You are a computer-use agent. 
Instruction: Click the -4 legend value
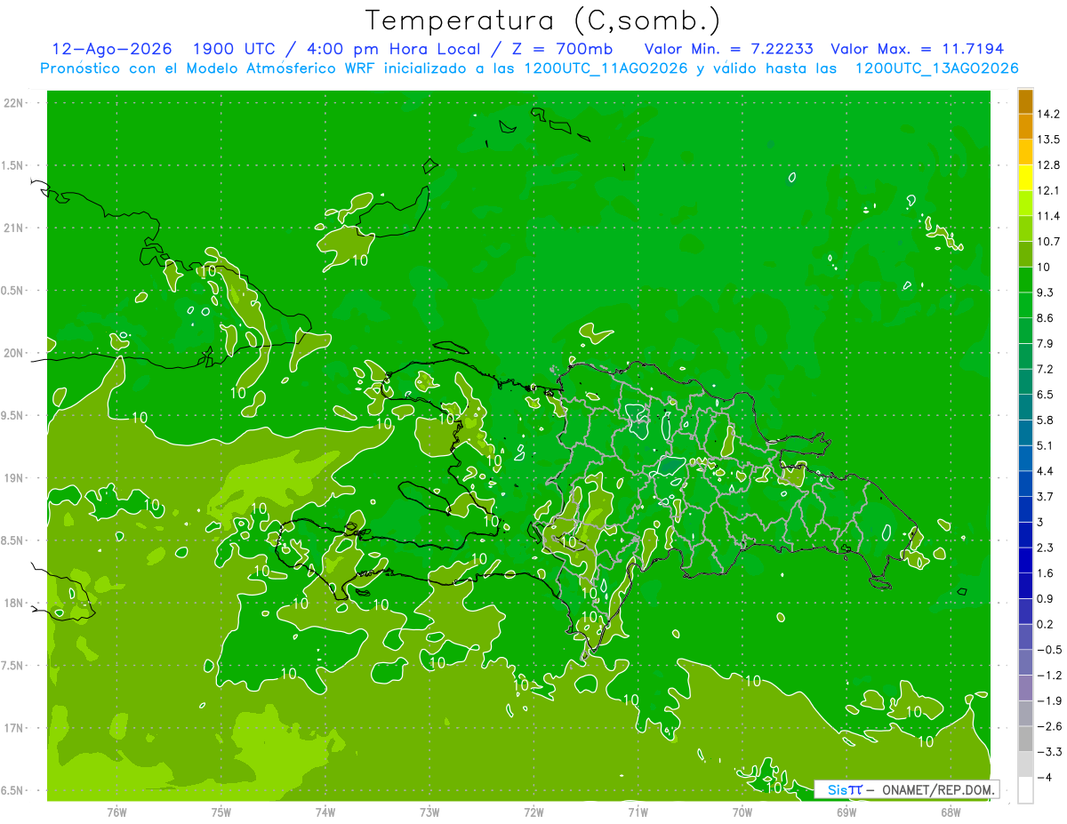click(x=1046, y=778)
